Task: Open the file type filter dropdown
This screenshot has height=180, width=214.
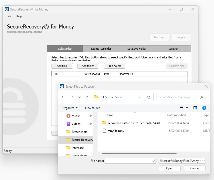Action: 182,161
